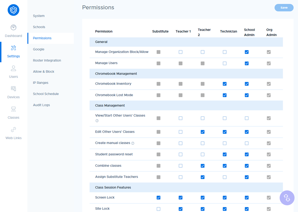298x212 pixels.
Task: Enable Manage Users for Technician
Action: [224, 63]
